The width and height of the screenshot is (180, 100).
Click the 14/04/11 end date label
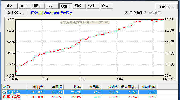[169, 79]
